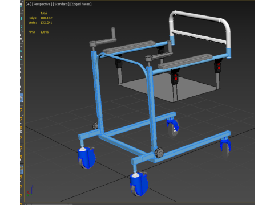Click the XYZ axis tripod gizmo
274x205 pixels.
[30, 191]
